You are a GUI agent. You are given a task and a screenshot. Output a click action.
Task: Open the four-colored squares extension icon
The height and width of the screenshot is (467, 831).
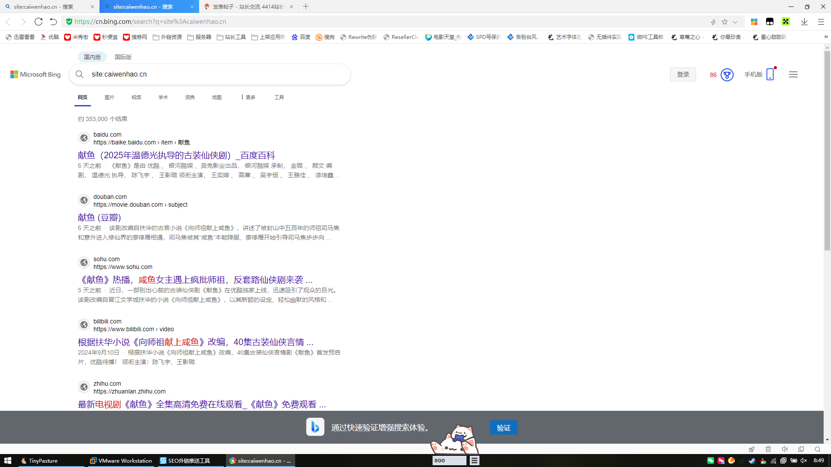click(x=754, y=22)
